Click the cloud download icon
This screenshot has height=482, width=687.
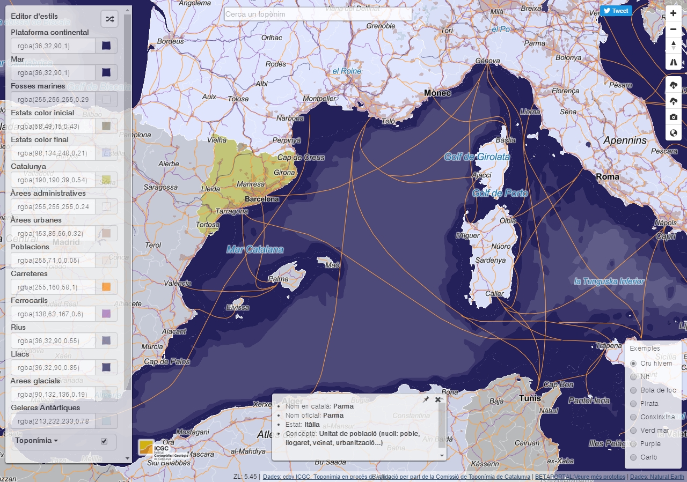click(x=674, y=85)
